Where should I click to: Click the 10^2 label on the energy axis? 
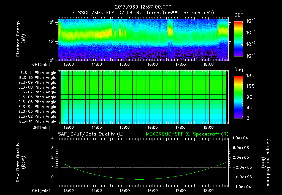51,22
